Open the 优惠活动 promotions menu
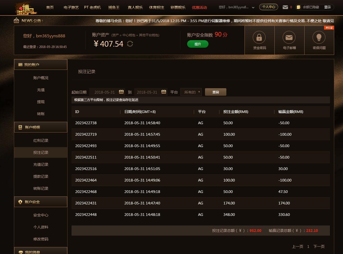The width and height of the screenshot is (343, 254). pyautogui.click(x=199, y=7)
